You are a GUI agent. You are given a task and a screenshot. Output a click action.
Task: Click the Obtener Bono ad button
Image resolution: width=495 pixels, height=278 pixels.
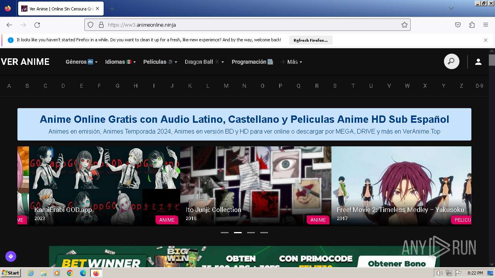[397, 263]
